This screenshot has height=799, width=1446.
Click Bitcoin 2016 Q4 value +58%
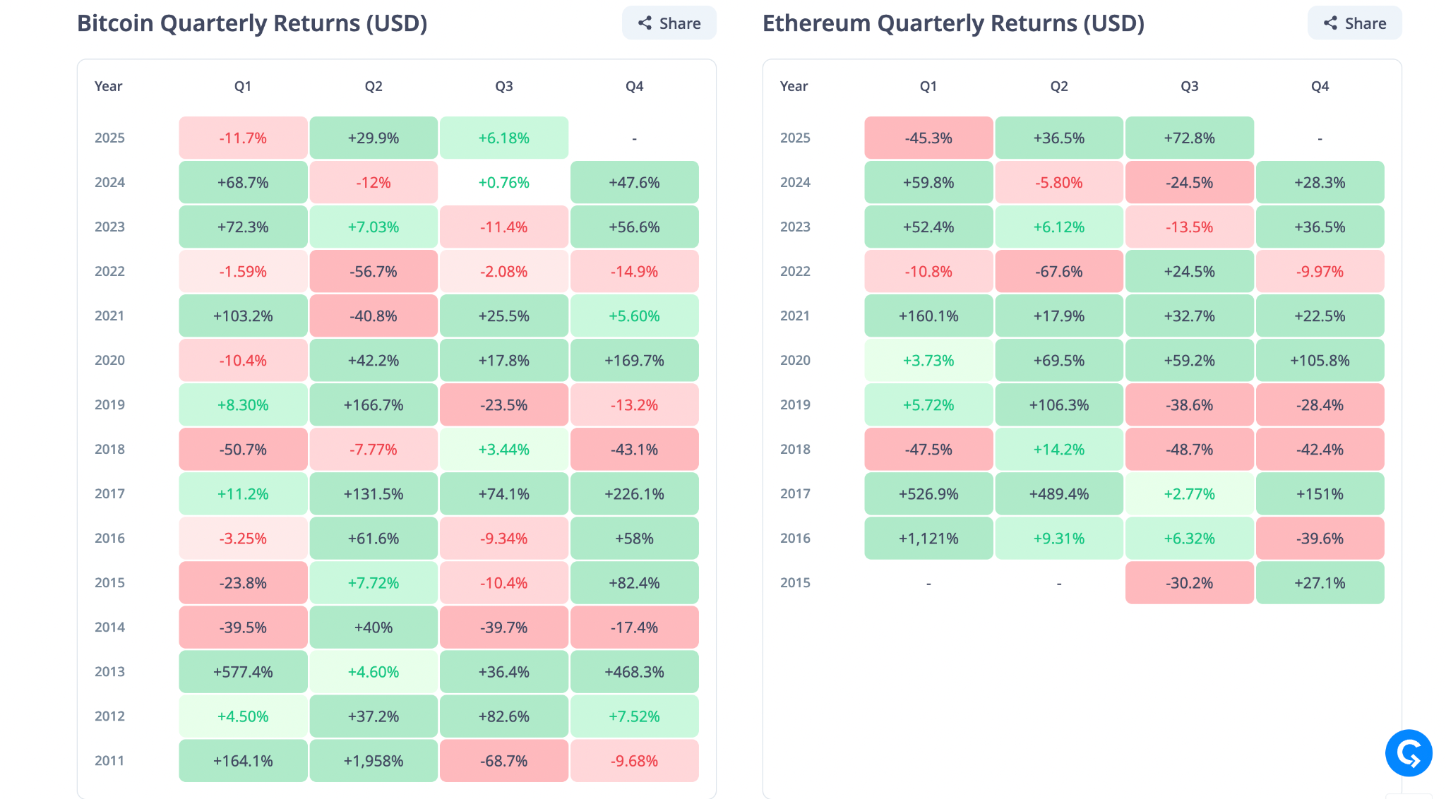pos(635,538)
